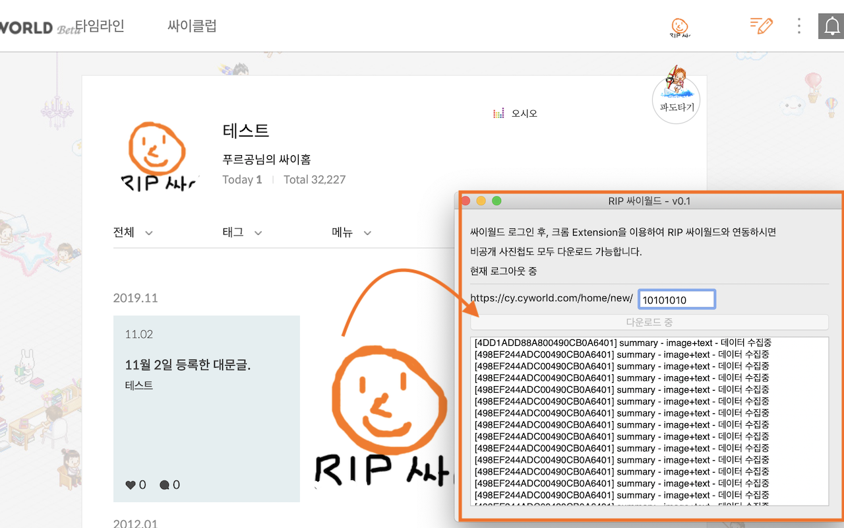Expand the 태그 dropdown
This screenshot has width=844, height=528.
pyautogui.click(x=243, y=232)
